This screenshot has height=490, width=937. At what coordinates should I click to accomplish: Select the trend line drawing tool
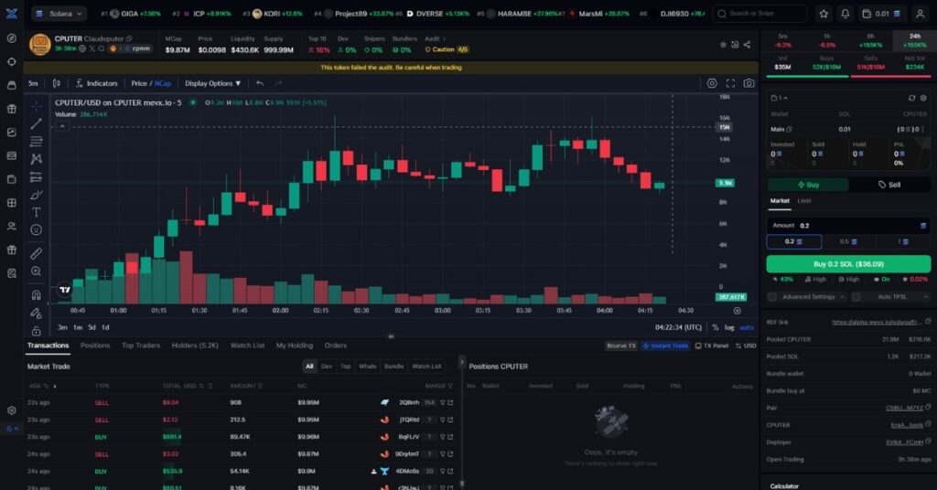(x=36, y=123)
